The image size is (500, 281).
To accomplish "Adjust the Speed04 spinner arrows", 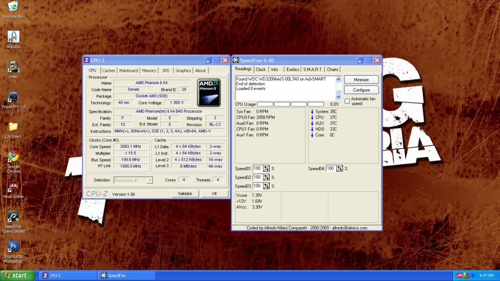I will 340,169.
